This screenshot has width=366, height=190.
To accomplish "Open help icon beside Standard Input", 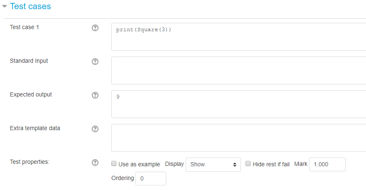I will click(95, 62).
